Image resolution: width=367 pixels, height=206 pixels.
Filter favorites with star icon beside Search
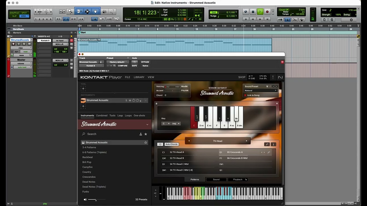point(146,134)
